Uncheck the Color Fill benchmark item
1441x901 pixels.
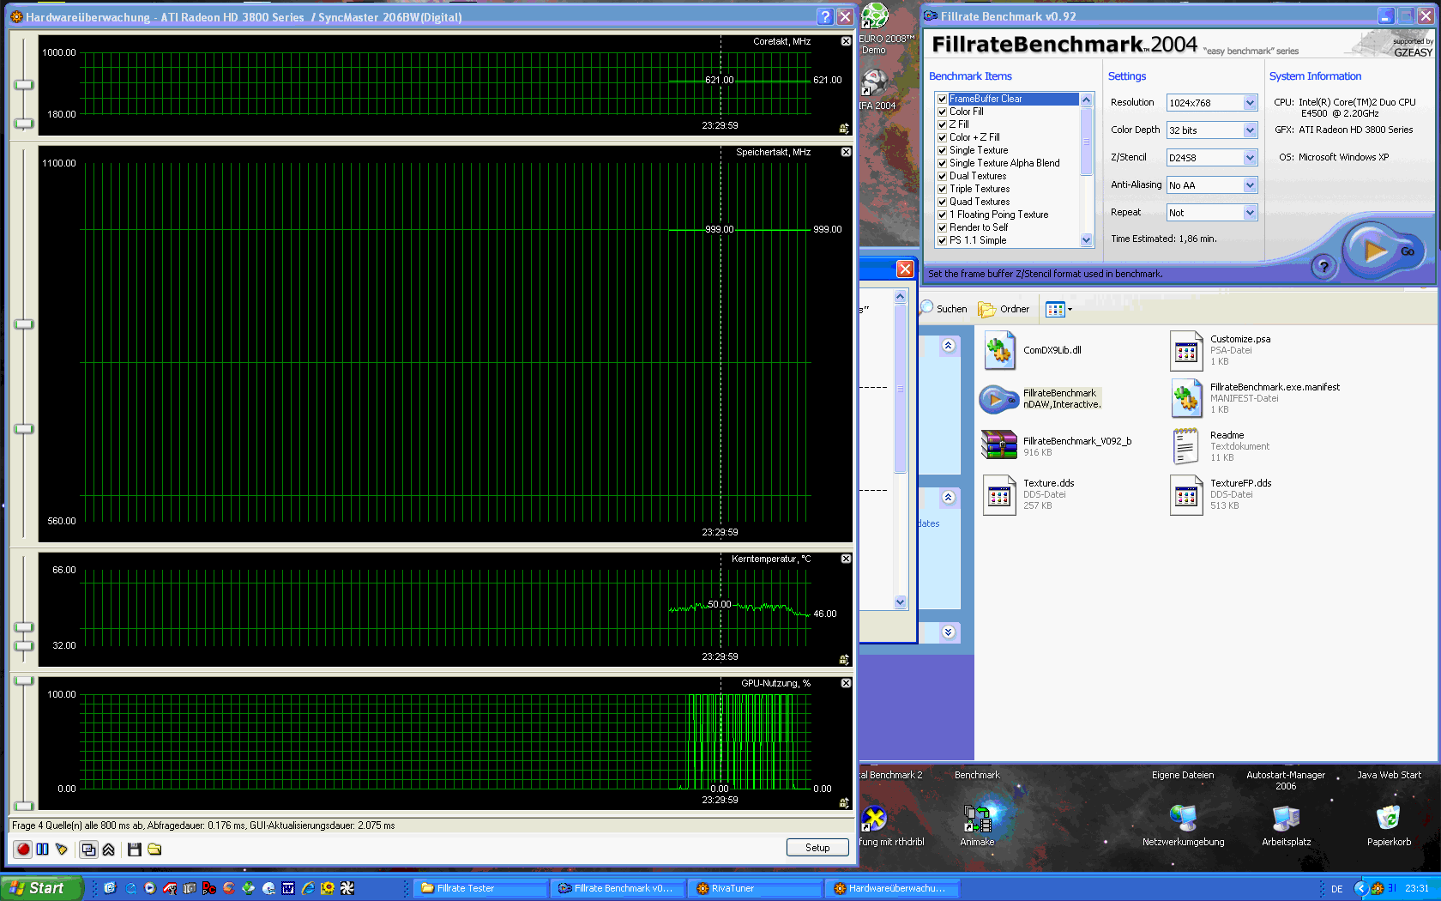942,112
